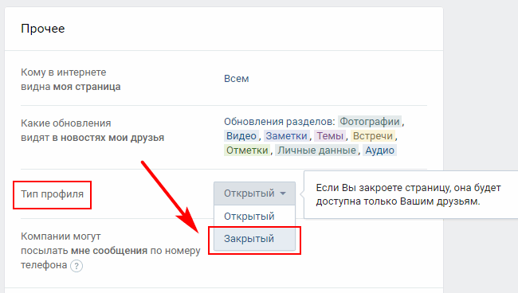The width and height of the screenshot is (518, 293).
Task: Click the Кому в интернете видна label
Action: coord(71,80)
